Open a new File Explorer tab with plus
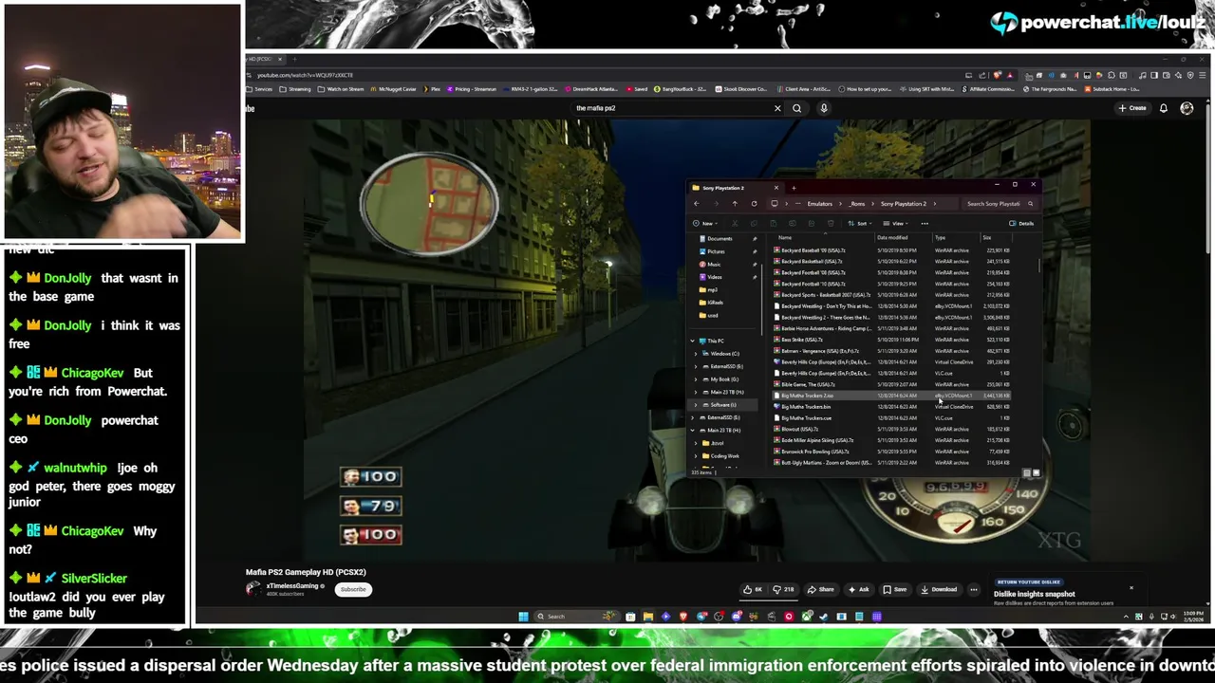This screenshot has width=1215, height=683. (794, 188)
